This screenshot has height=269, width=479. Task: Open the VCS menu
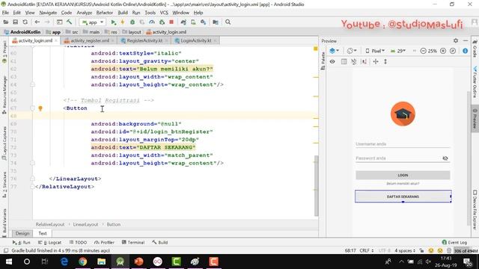pyautogui.click(x=164, y=13)
